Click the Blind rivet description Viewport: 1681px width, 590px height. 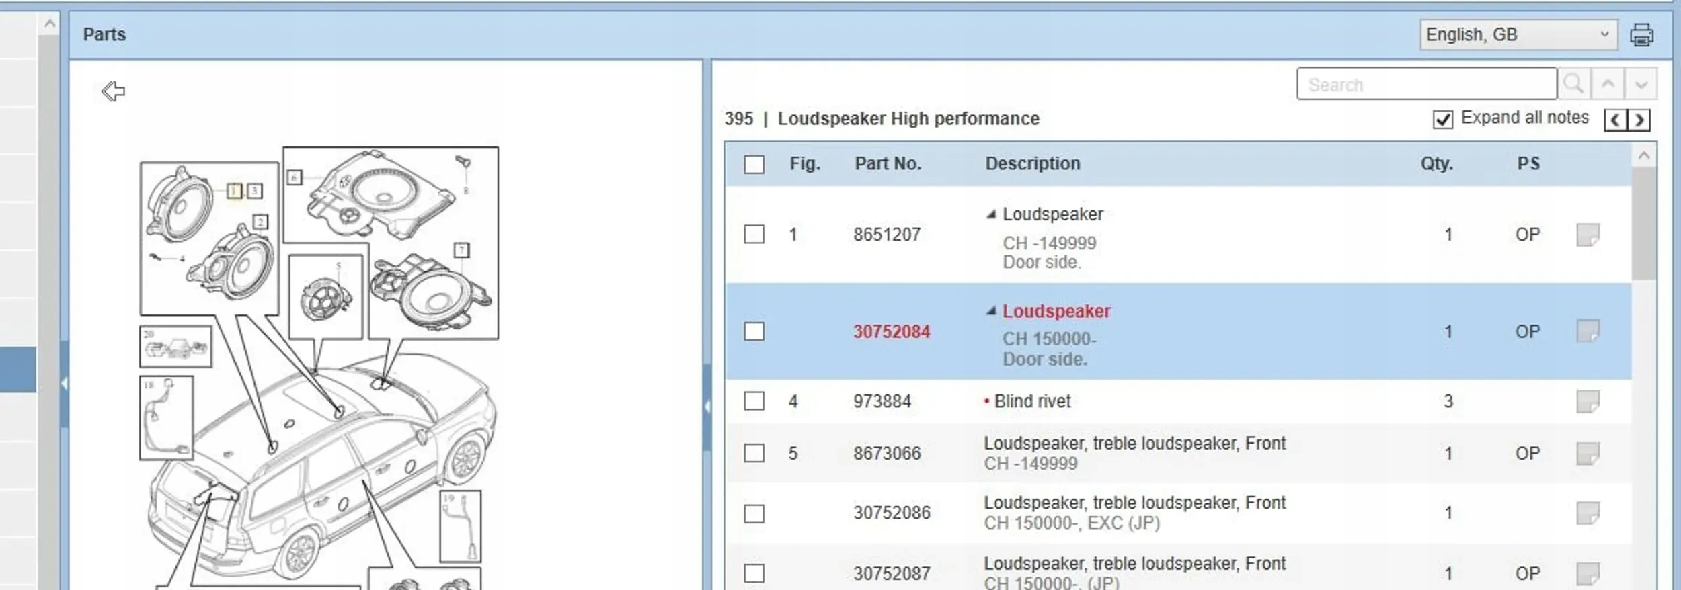coord(1032,401)
